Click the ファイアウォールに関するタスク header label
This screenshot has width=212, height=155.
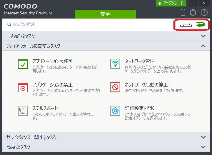click(x=33, y=46)
